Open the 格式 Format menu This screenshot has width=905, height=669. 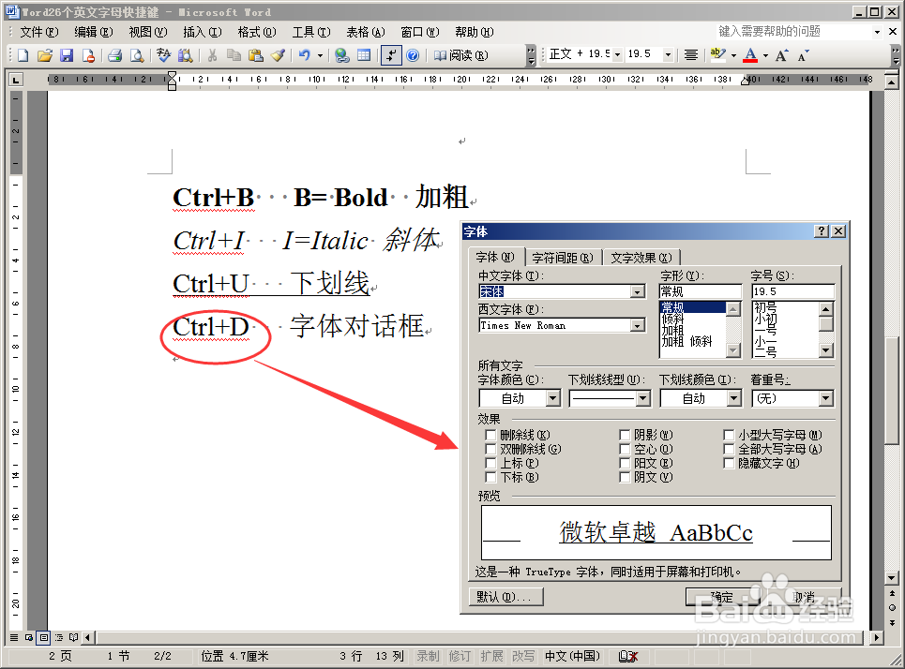pos(257,32)
